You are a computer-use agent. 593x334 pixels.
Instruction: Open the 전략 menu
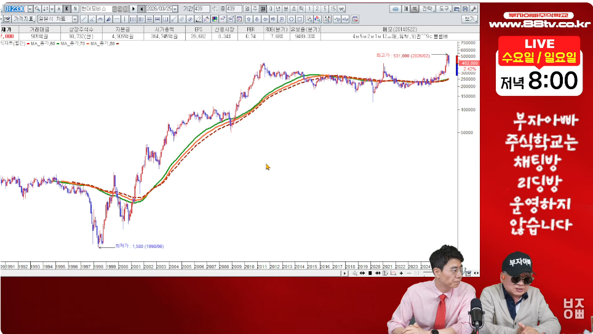[427, 9]
